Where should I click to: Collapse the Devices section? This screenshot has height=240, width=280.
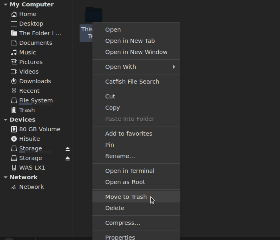tap(5, 120)
